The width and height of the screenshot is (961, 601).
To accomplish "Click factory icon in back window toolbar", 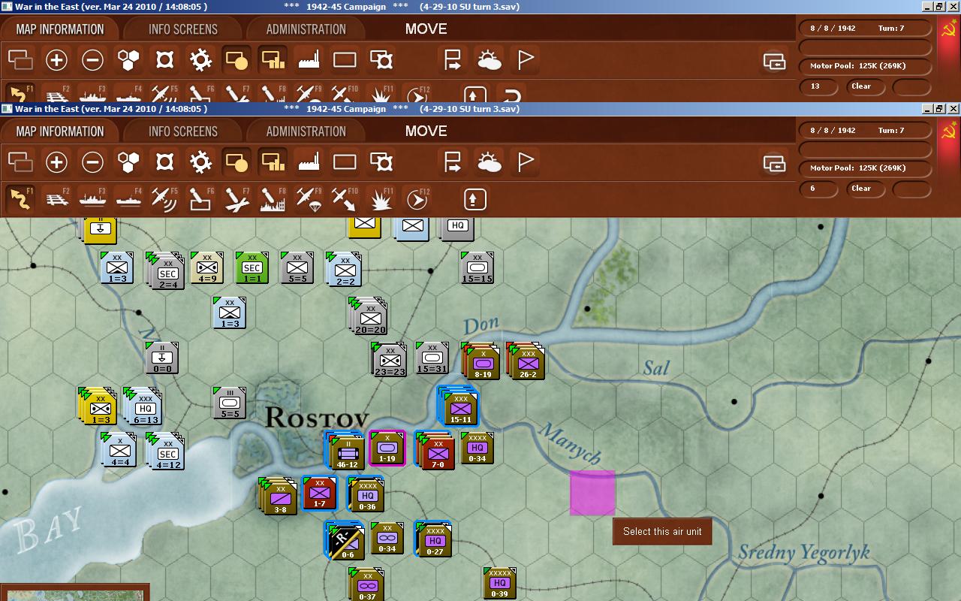I will (x=309, y=60).
